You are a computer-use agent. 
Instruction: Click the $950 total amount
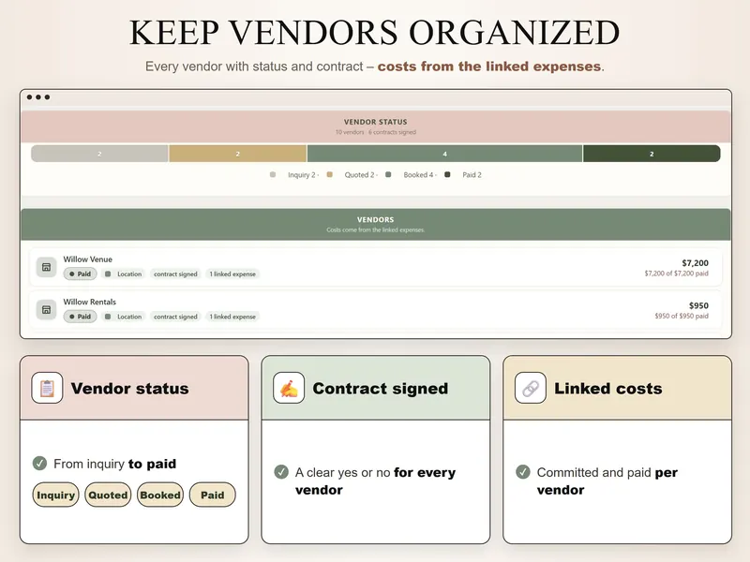click(698, 305)
